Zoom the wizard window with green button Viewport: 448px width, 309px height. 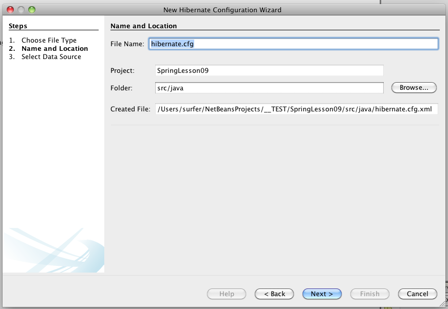[32, 10]
